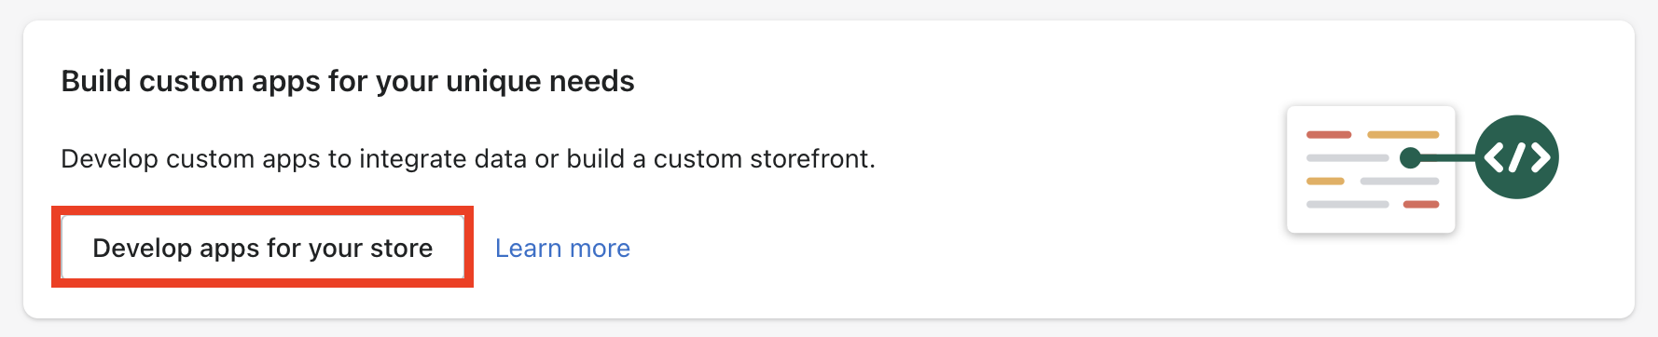Click the gray bar beside the short yellow bar
This screenshot has width=1658, height=337.
(1400, 181)
